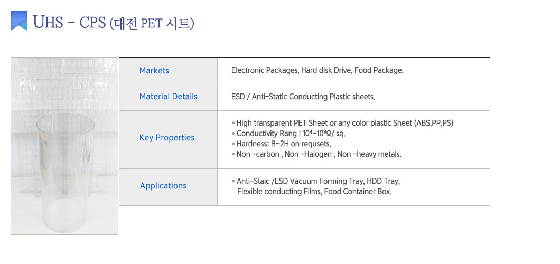
Task: Click the ESD / Anti-Static Conducting Plastic sheets text
Action: point(303,97)
